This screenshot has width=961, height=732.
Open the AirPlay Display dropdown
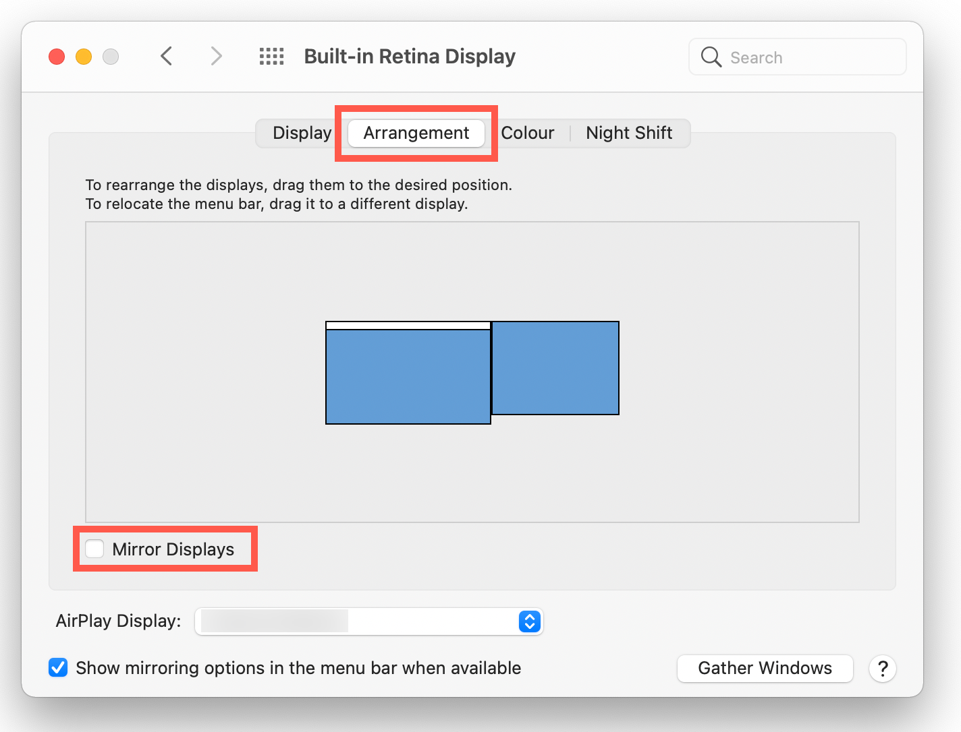368,621
